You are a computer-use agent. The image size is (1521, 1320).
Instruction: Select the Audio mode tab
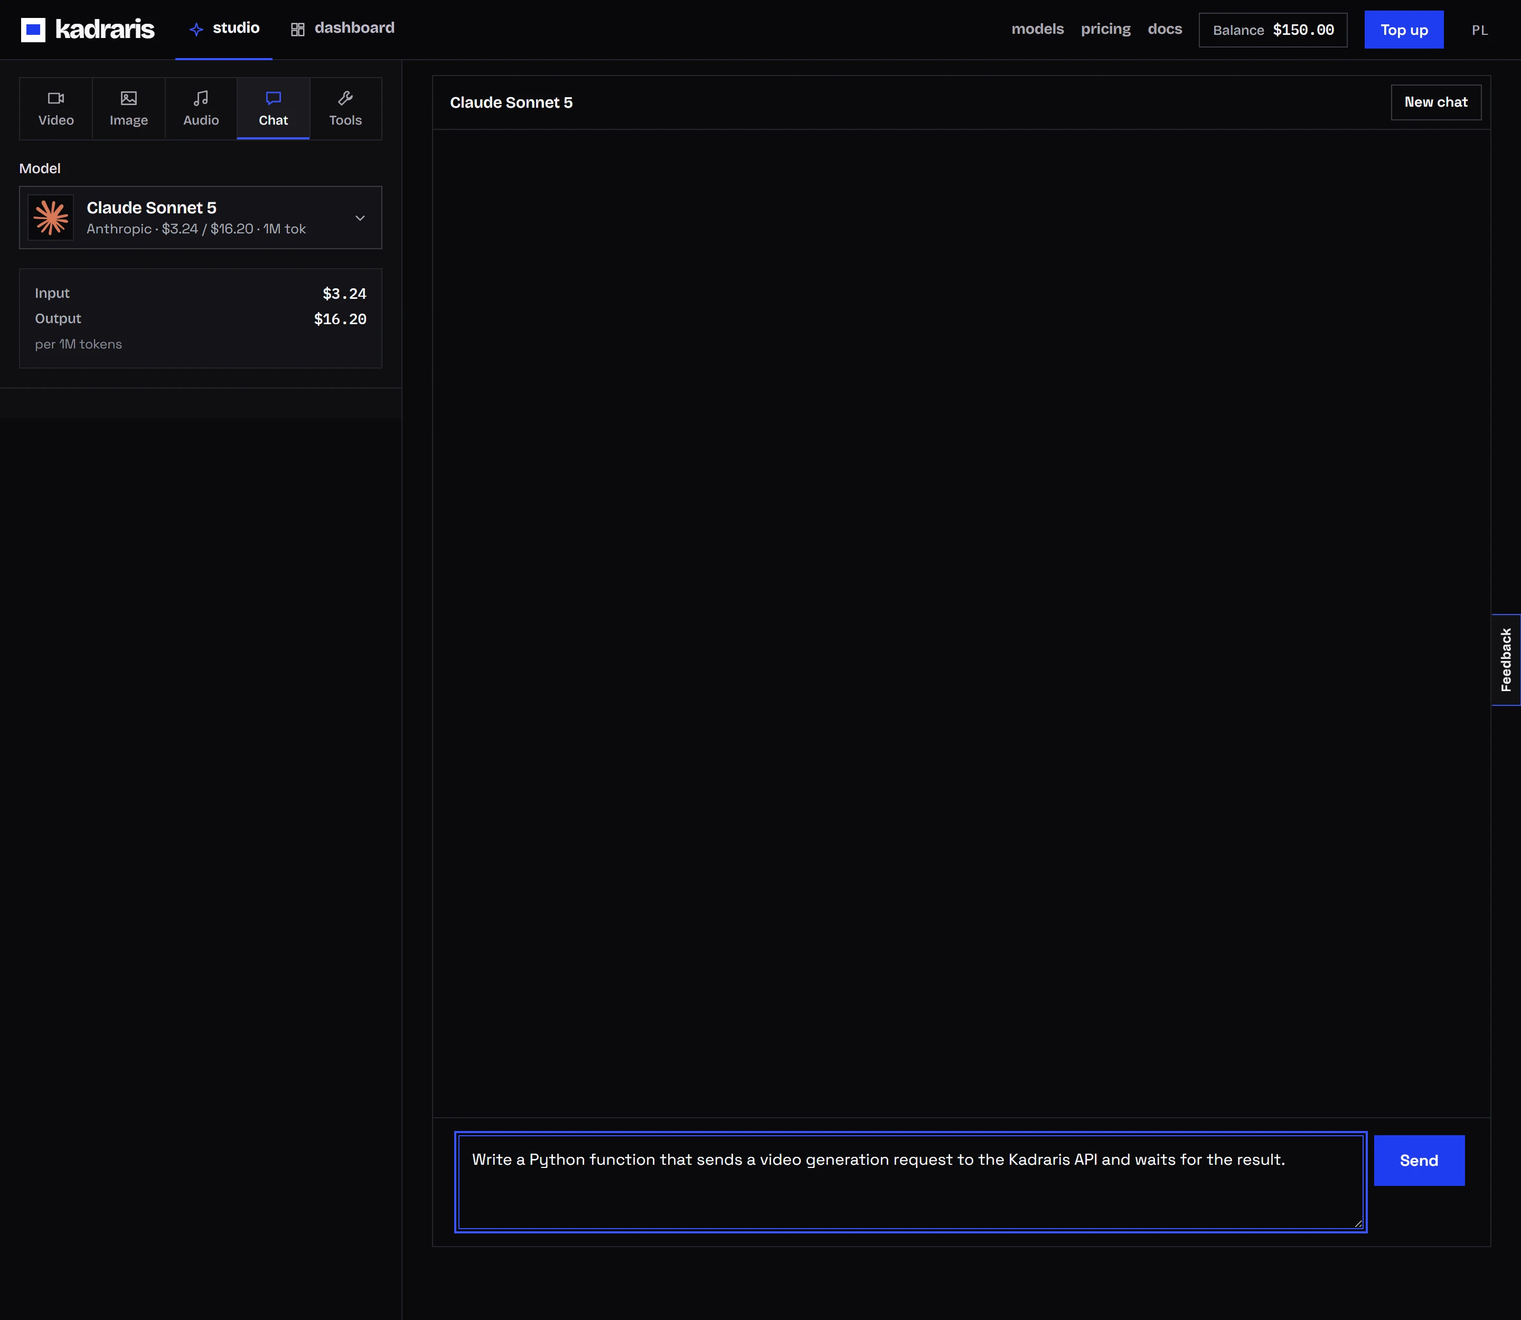tap(201, 108)
